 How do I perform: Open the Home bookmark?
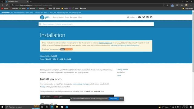click(x=75, y=8)
